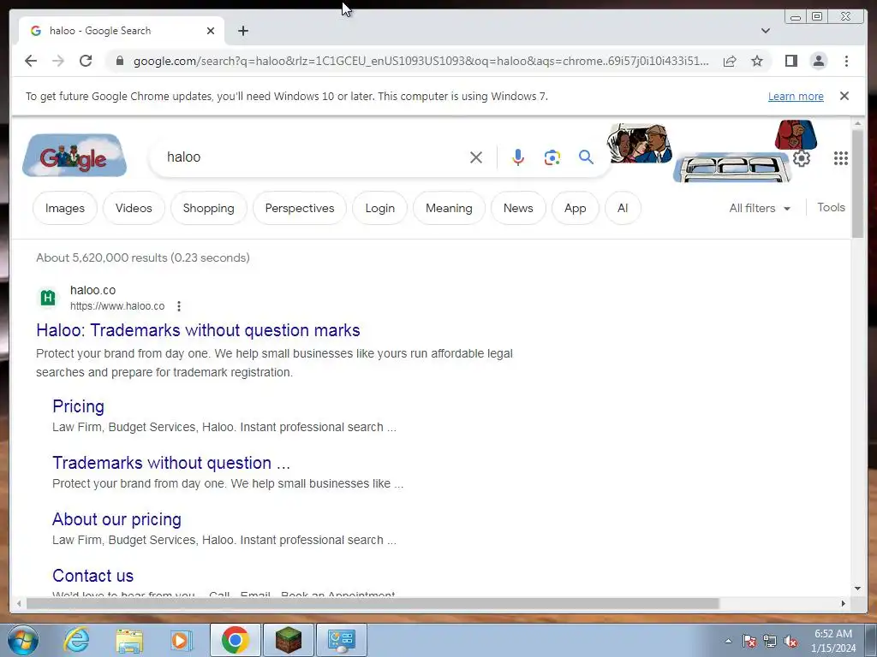877x657 pixels.
Task: Submit search with magnifier icon
Action: tap(586, 157)
